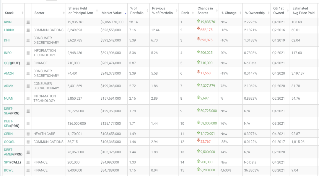Click the 0.8923% ownership value
This screenshot has height=176, width=319.
[250, 98]
